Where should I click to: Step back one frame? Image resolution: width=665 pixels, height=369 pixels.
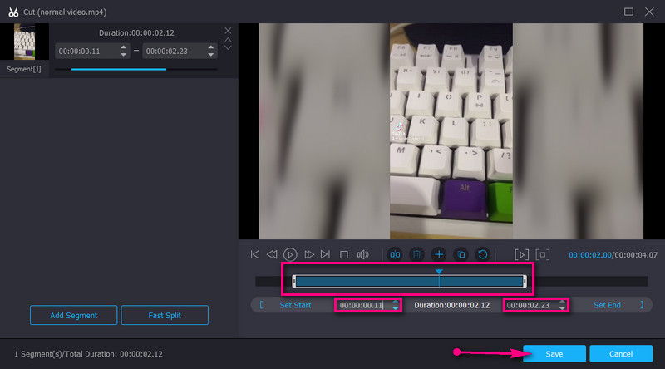point(272,254)
